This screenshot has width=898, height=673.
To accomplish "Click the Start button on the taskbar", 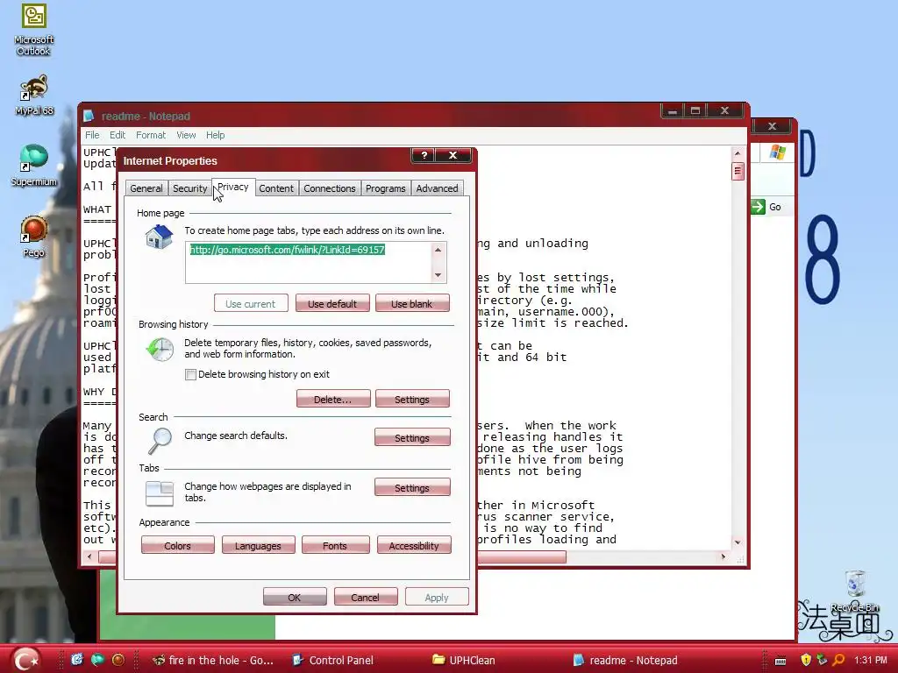I will 27,660.
